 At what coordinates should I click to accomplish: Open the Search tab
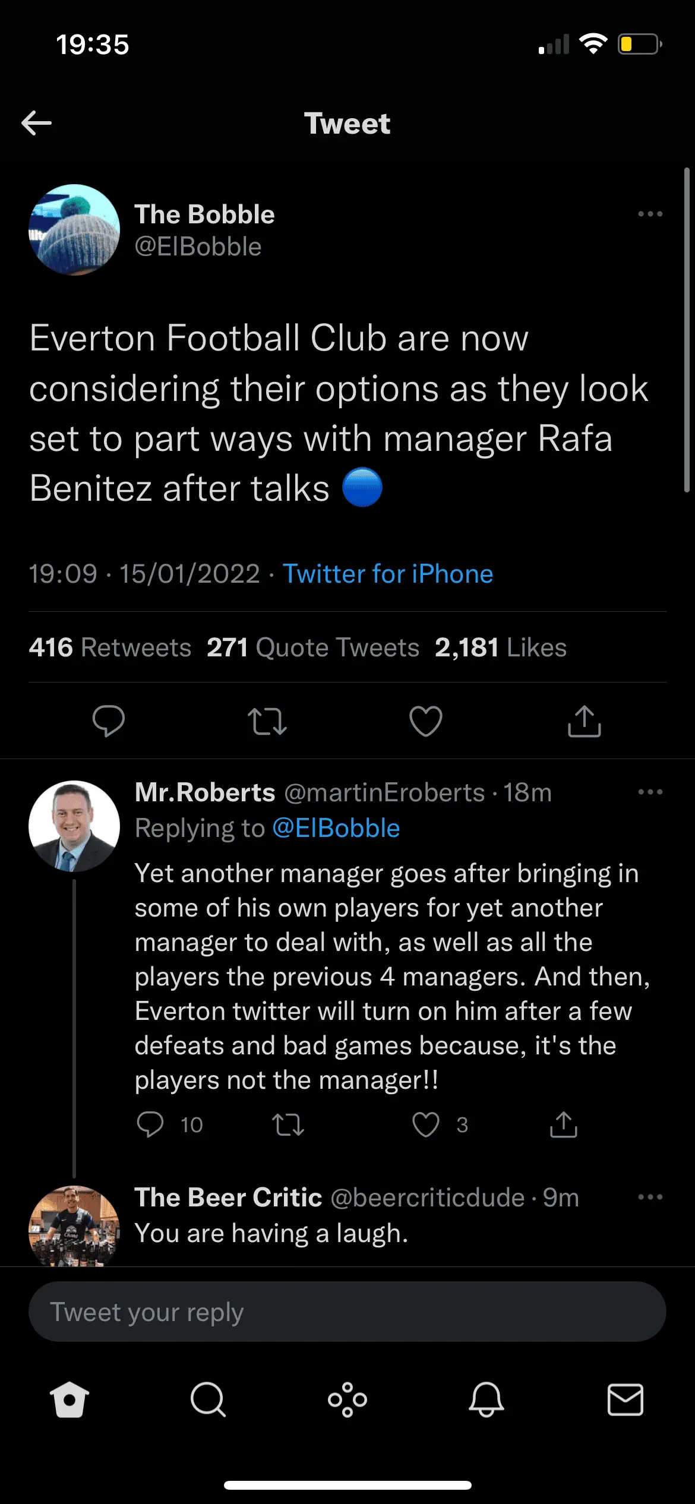pos(208,1399)
